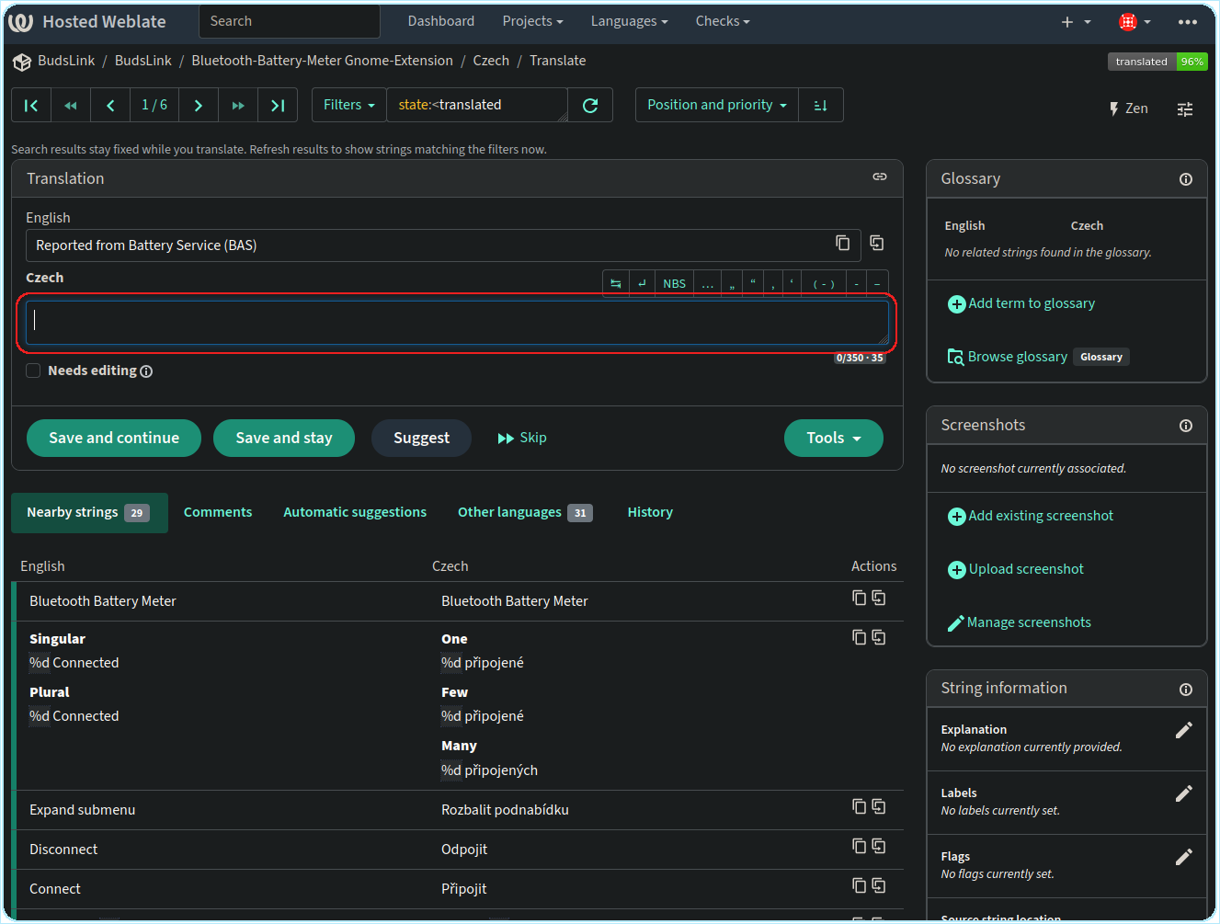1220x924 pixels.
Task: Focus the Czech translation text area
Action: pyautogui.click(x=457, y=323)
